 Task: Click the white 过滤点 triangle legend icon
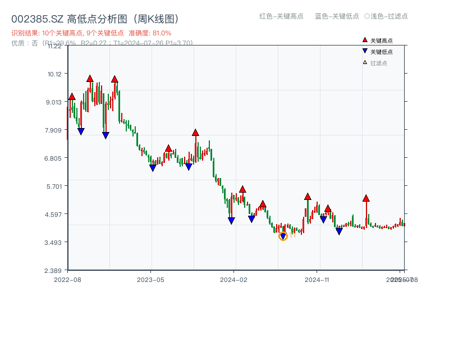[x=365, y=62]
